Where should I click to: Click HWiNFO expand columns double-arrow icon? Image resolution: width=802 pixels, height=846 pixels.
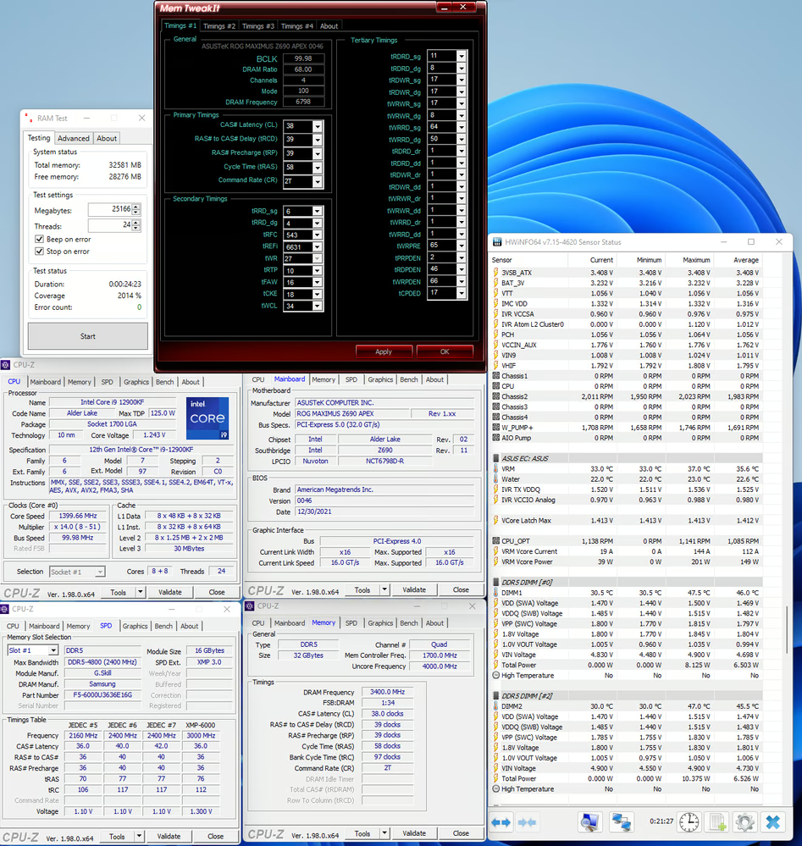[501, 822]
